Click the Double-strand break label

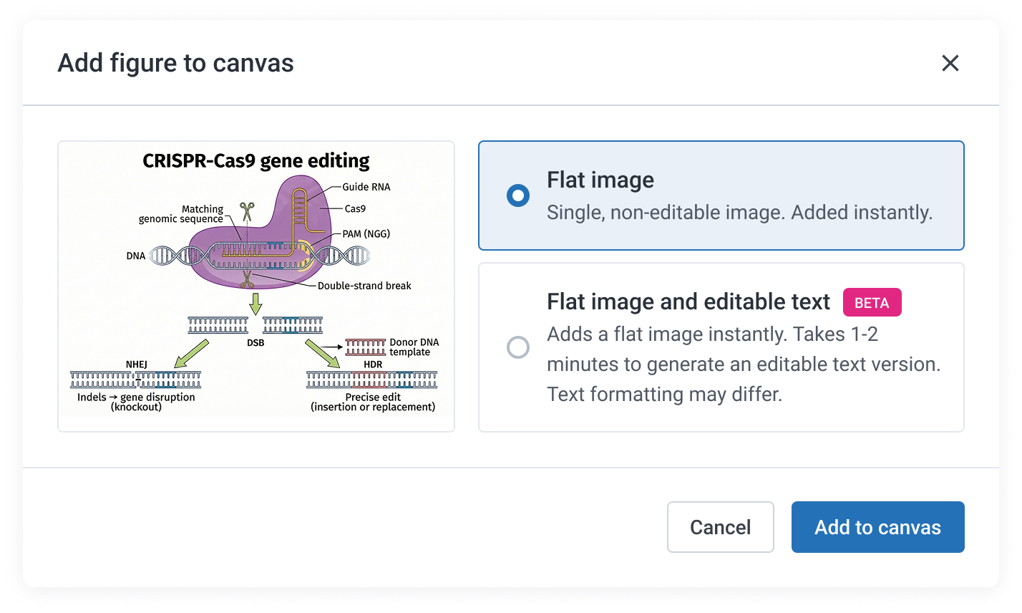click(x=365, y=285)
